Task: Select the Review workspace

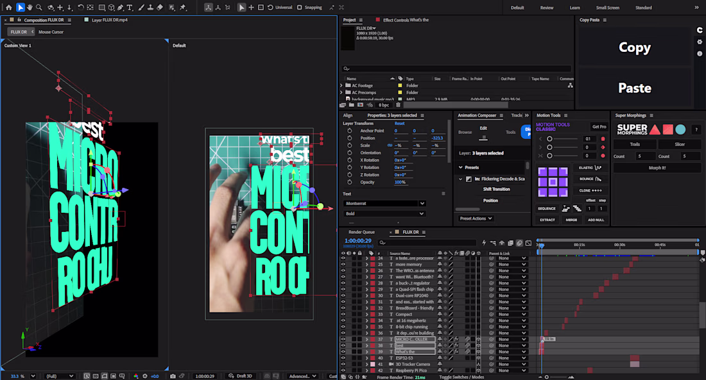Action: (x=547, y=8)
